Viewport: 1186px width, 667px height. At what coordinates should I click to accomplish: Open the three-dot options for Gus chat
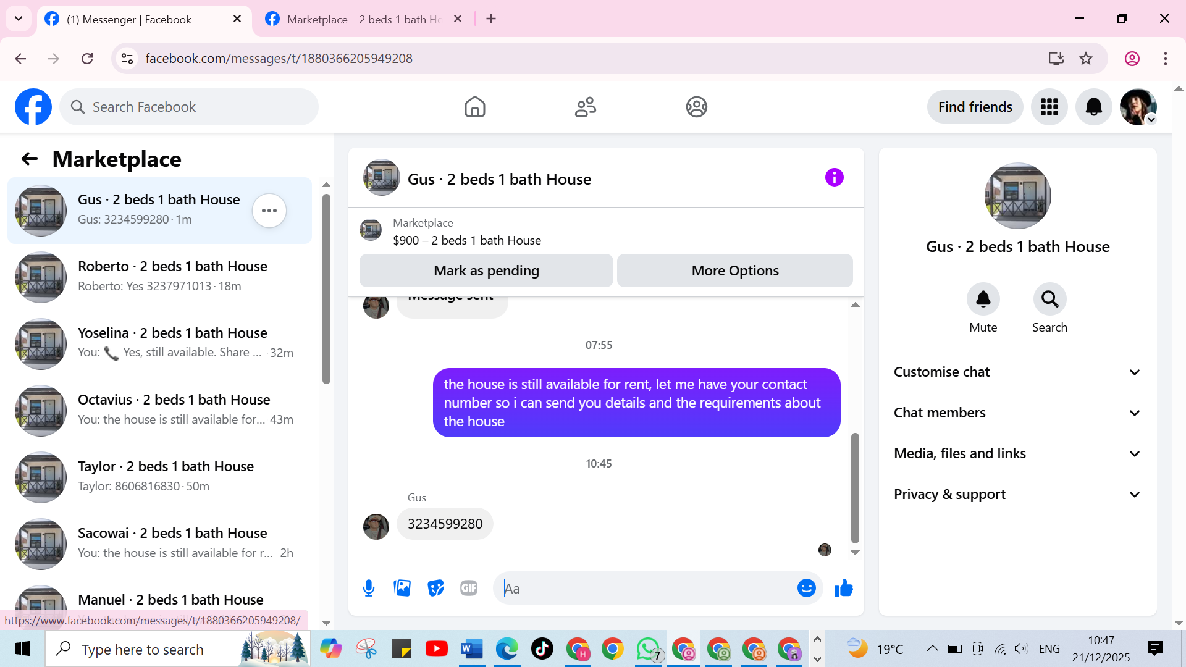269,211
